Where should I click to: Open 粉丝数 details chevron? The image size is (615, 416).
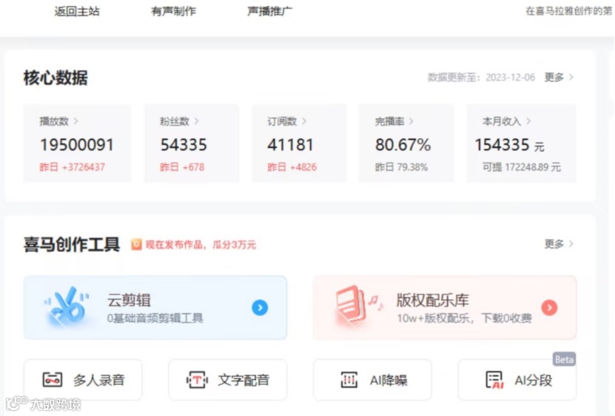point(197,121)
